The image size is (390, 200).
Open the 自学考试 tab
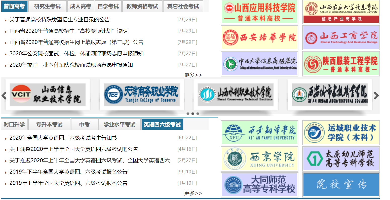coord(108,6)
